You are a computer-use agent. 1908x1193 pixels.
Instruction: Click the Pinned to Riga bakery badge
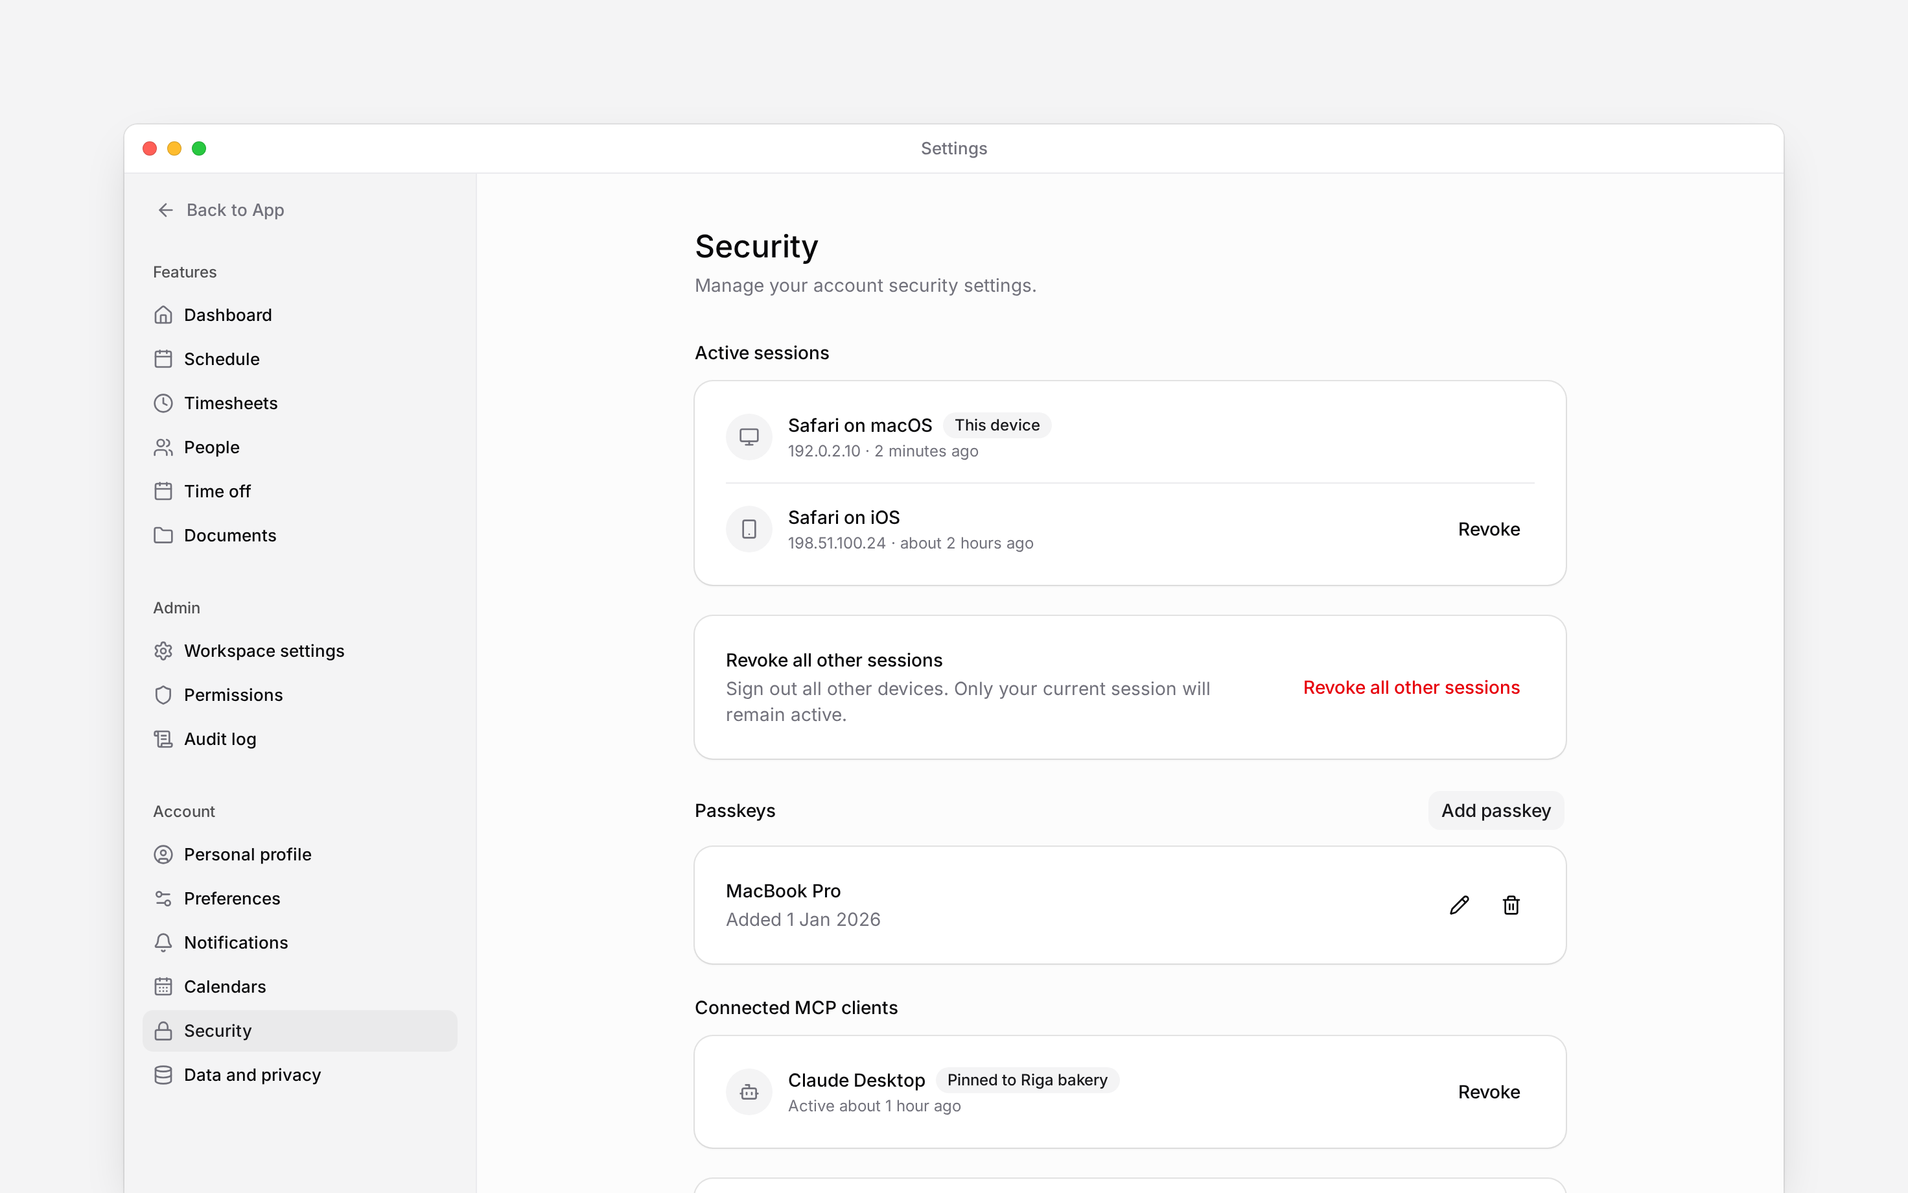[1027, 1080]
